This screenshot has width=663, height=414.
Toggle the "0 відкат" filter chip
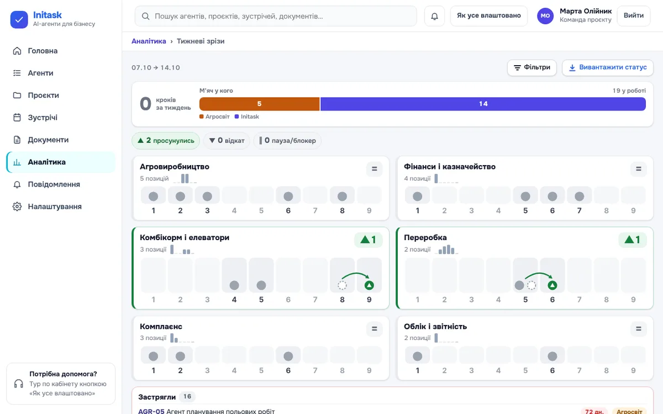(227, 141)
